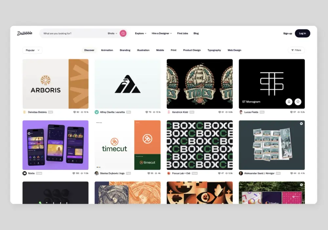Viewport: 328px width, 230px height.
Task: Open the CBOX pattern shot
Action: pos(199,145)
